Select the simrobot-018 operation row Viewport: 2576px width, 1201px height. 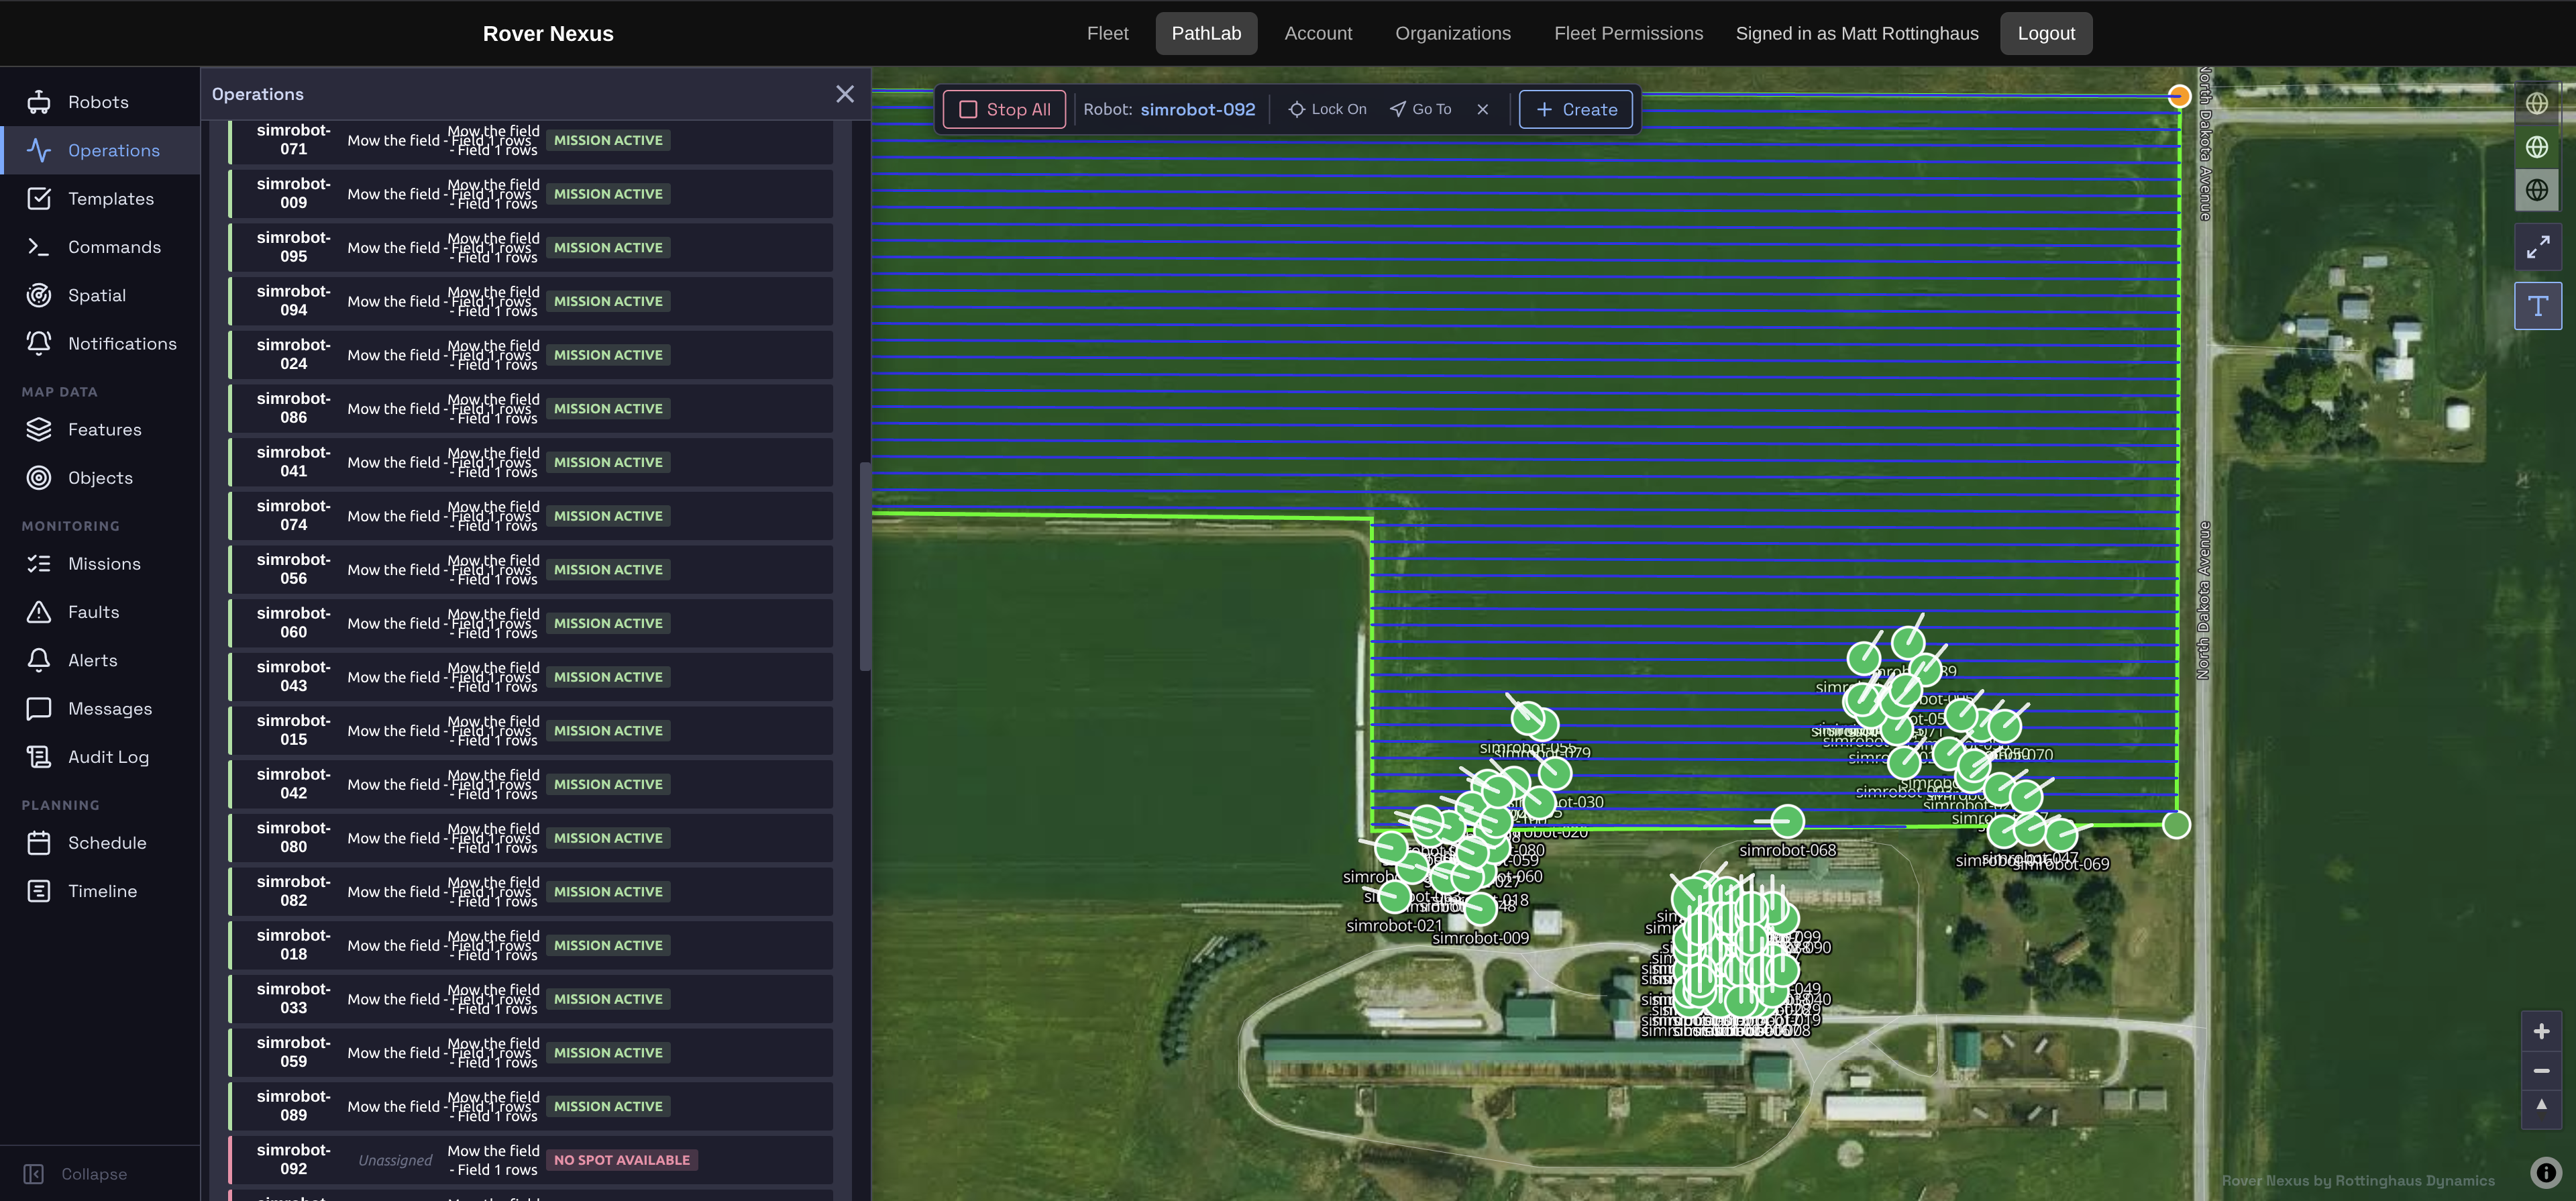[531, 945]
